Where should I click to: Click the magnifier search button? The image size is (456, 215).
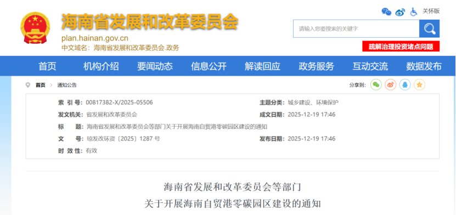(429, 29)
